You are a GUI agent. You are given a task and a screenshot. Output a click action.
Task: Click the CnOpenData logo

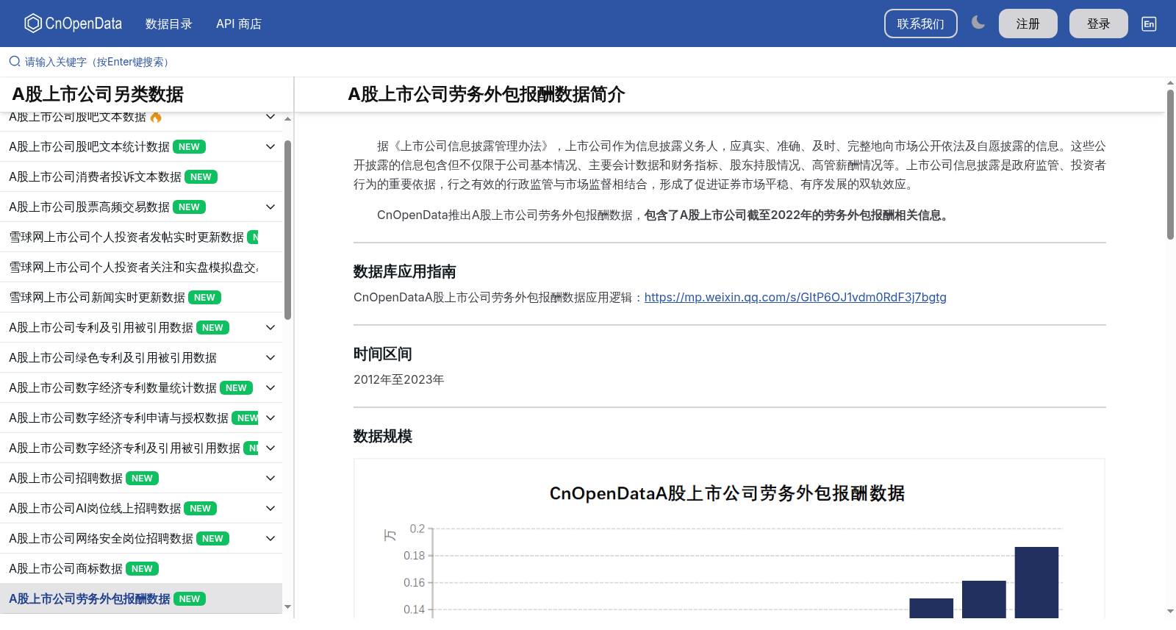(x=73, y=24)
